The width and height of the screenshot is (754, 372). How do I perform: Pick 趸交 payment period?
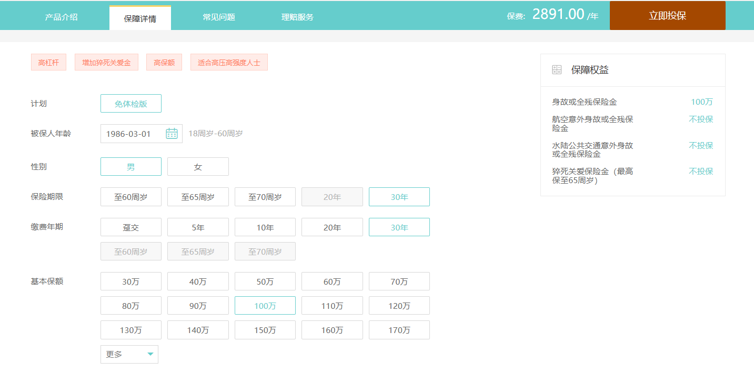[130, 227]
